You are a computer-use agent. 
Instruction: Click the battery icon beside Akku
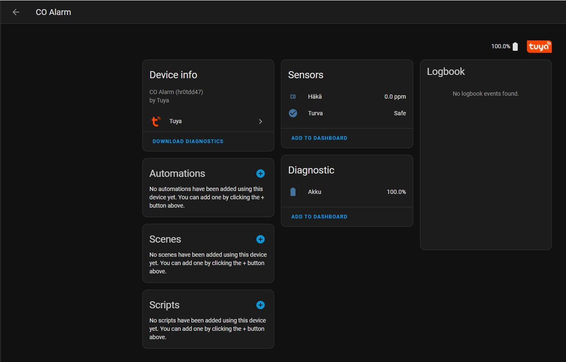(293, 192)
